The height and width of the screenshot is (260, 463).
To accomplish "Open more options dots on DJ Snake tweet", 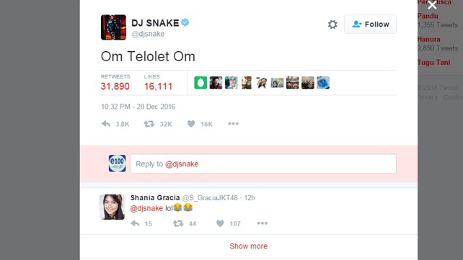I will (x=233, y=123).
